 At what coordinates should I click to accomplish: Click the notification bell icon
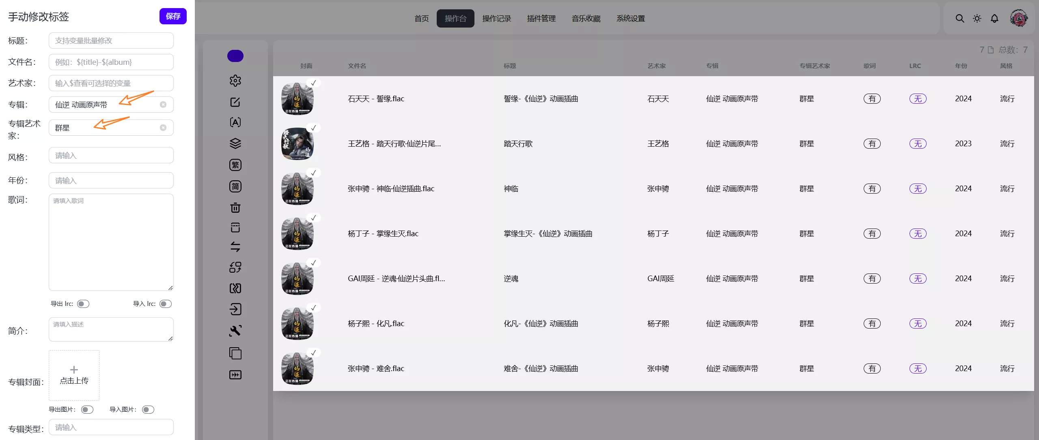[x=994, y=19]
